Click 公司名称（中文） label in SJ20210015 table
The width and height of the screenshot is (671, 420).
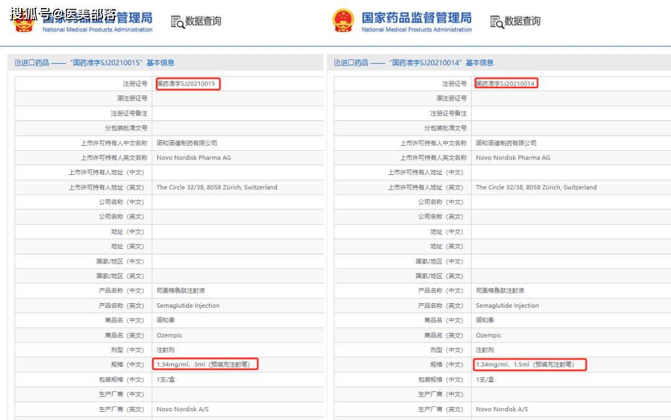pyautogui.click(x=123, y=202)
